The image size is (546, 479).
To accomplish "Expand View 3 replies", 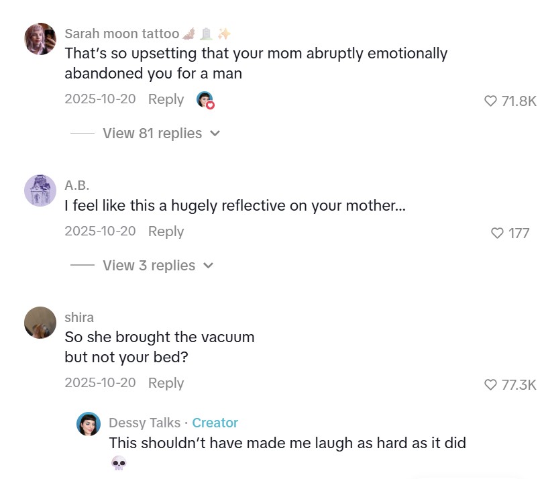I will coord(148,266).
